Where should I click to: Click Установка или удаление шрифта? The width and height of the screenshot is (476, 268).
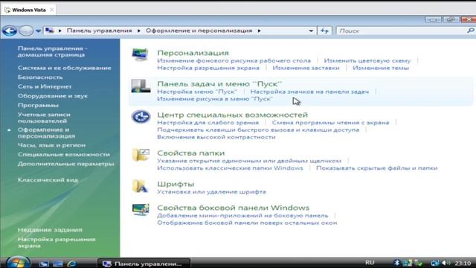pos(211,192)
